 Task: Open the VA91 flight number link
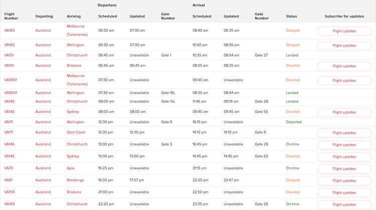(x=8, y=180)
